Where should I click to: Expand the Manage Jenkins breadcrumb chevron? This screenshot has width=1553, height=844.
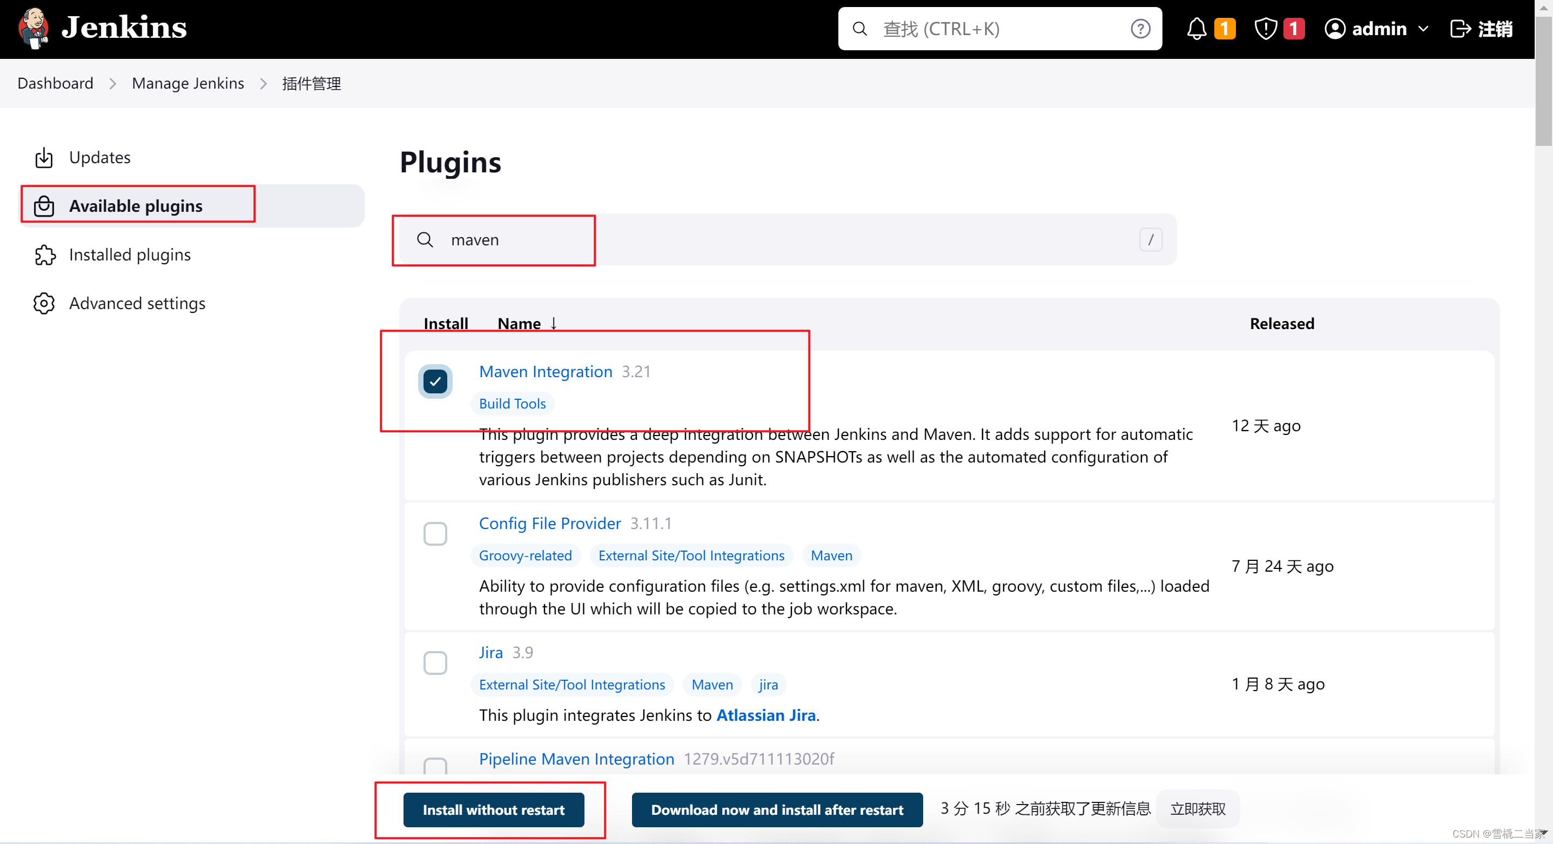pos(264,84)
